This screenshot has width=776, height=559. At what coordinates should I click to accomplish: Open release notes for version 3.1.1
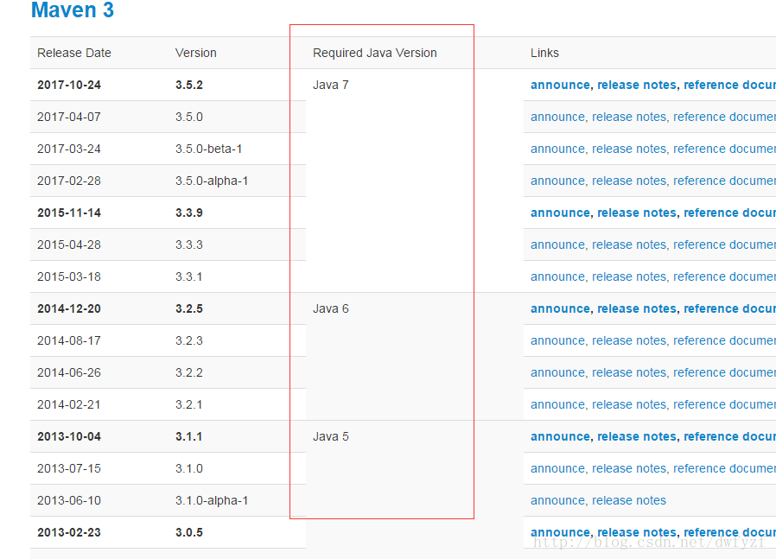[x=636, y=437]
